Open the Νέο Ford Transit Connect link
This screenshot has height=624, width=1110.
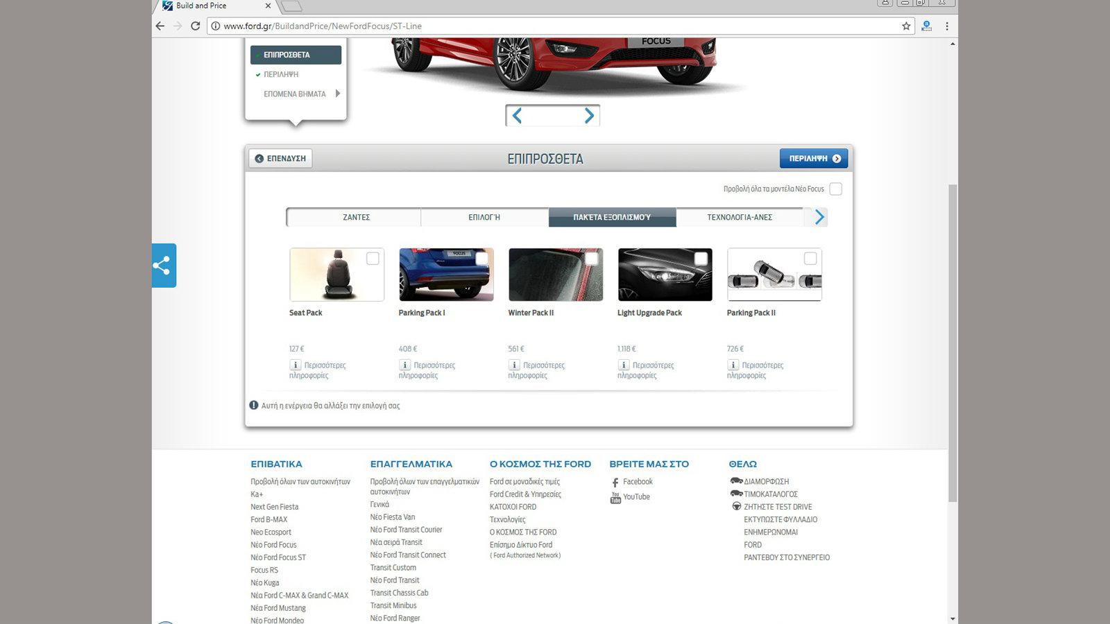(408, 555)
